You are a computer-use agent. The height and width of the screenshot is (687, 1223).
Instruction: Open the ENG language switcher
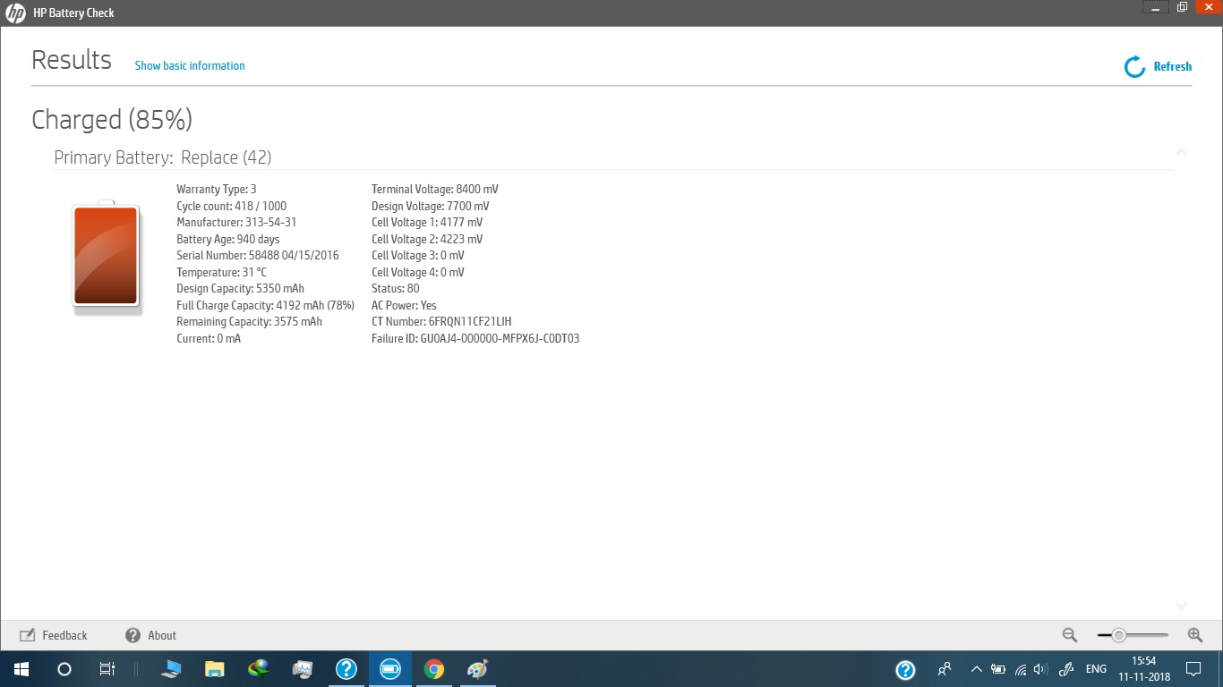pos(1095,668)
